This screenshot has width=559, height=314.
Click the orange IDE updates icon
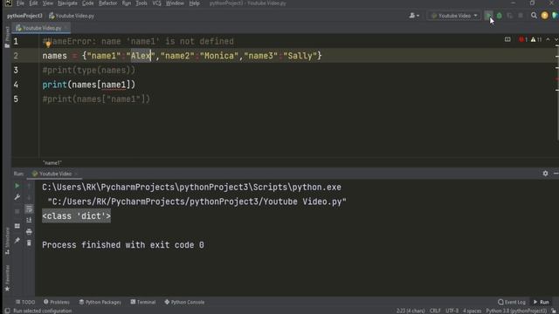[544, 16]
